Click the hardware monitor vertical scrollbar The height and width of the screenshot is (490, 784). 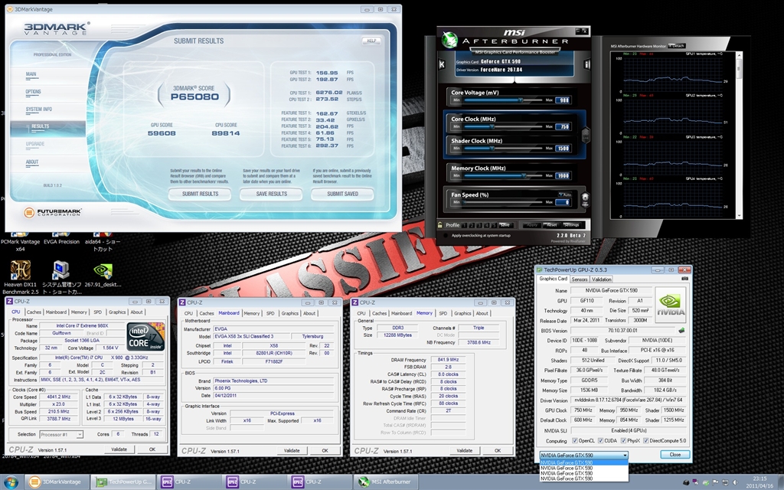(x=739, y=135)
